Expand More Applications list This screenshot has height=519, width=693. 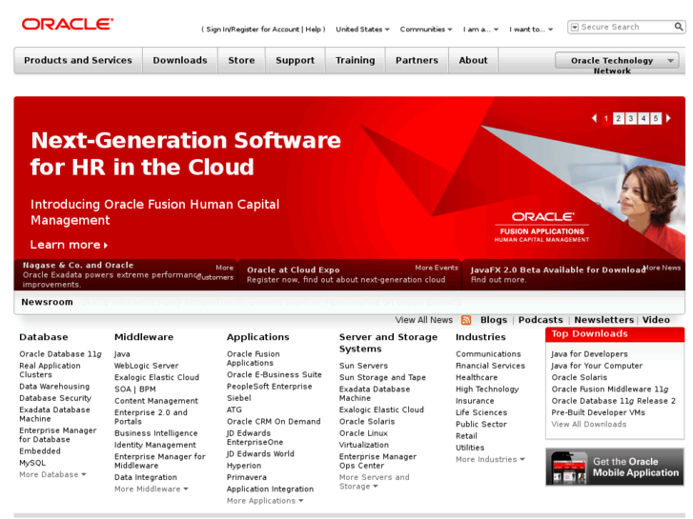(265, 501)
